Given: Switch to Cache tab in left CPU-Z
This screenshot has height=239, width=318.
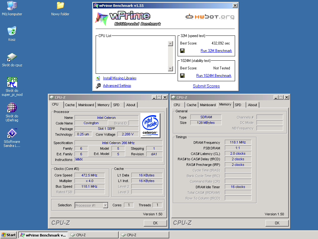Looking at the screenshot, I should pyautogui.click(x=70, y=105).
